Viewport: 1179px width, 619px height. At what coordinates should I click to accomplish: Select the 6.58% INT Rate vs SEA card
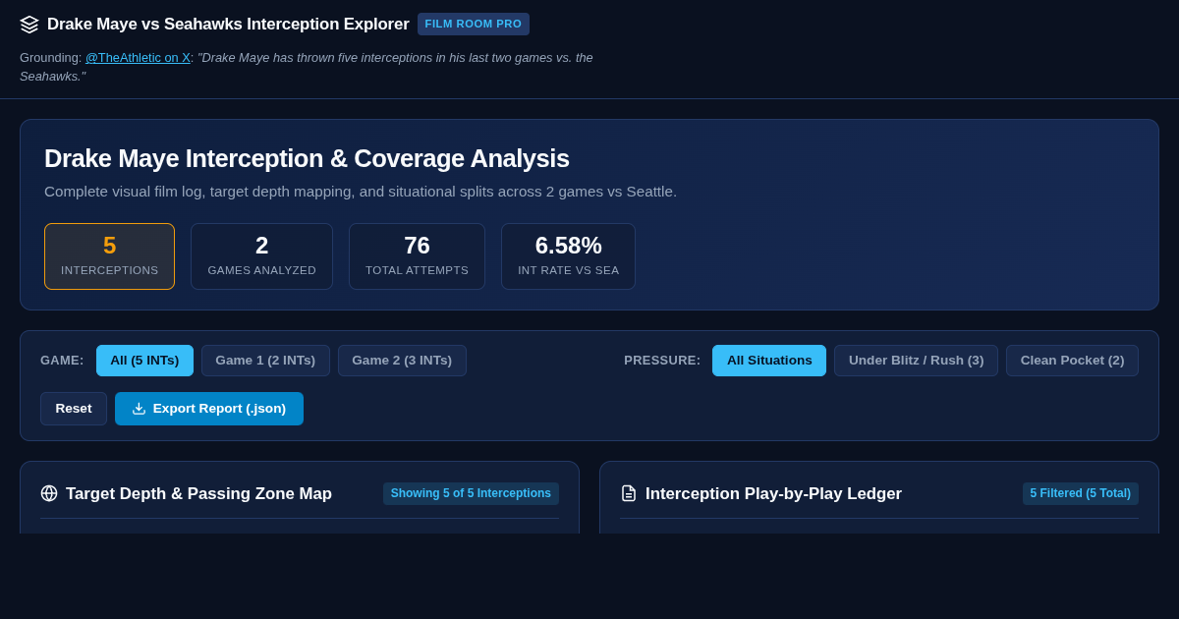coord(568,256)
